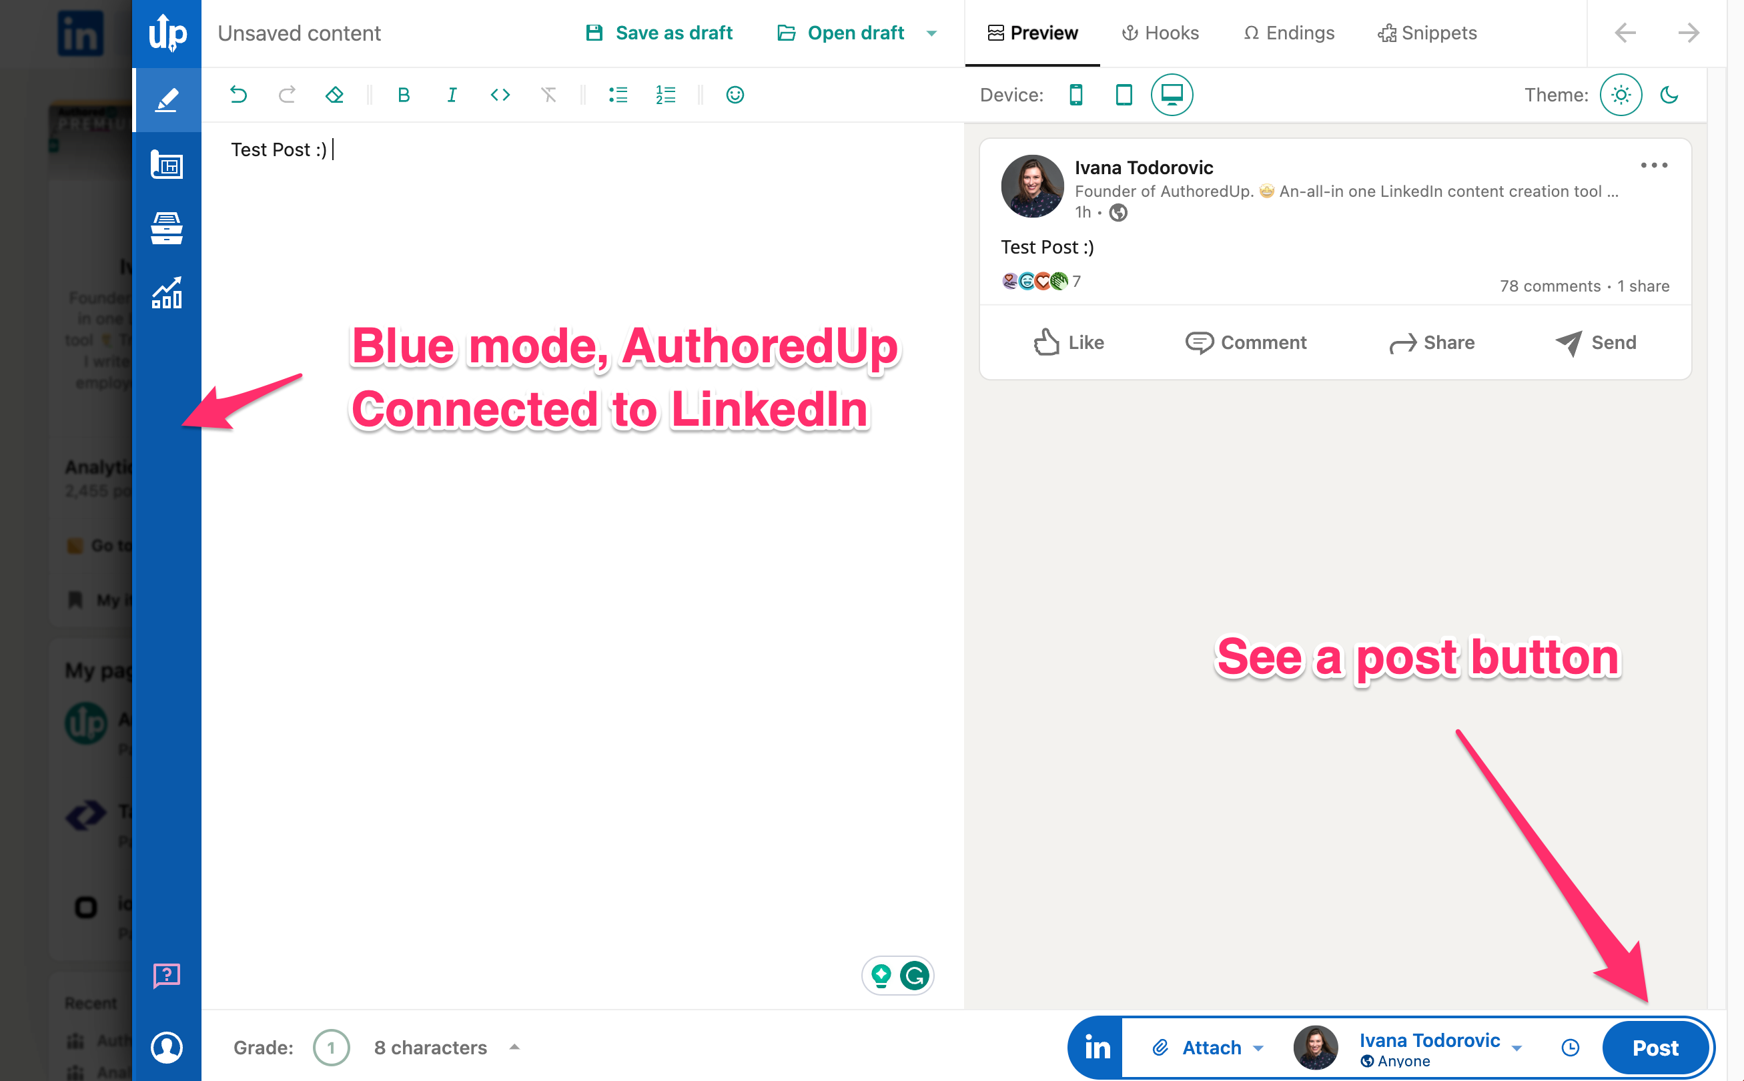Save content as draft
This screenshot has height=1081, width=1744.
659,33
